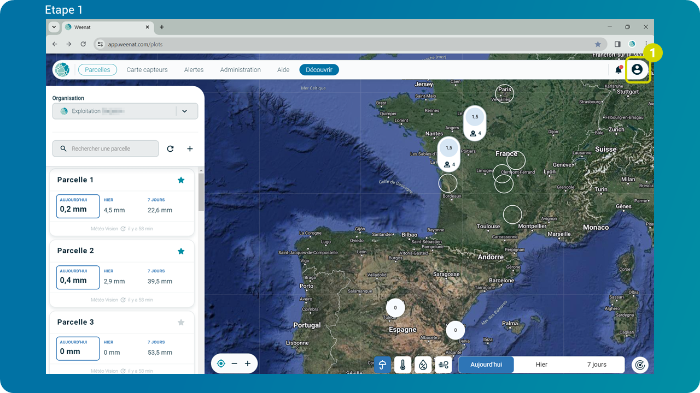Open the Parcelles tab
Image resolution: width=700 pixels, height=393 pixels.
tap(97, 70)
